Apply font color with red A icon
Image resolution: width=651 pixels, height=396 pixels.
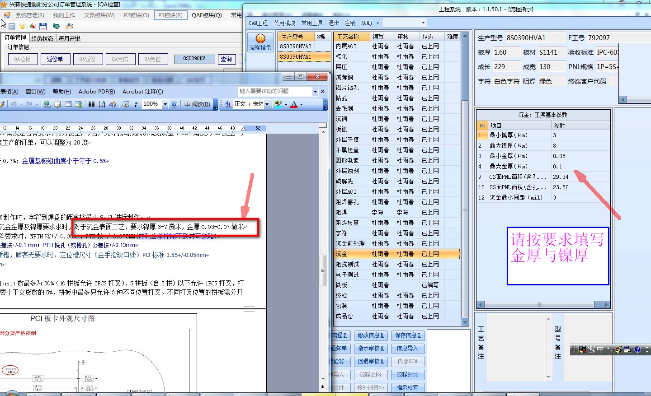294,104
